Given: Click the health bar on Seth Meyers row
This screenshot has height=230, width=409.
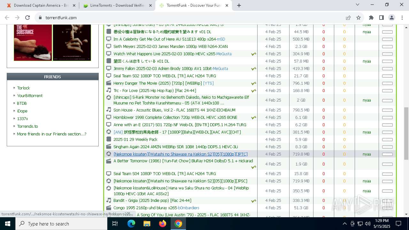Looking at the screenshot, I should pyautogui.click(x=387, y=47).
